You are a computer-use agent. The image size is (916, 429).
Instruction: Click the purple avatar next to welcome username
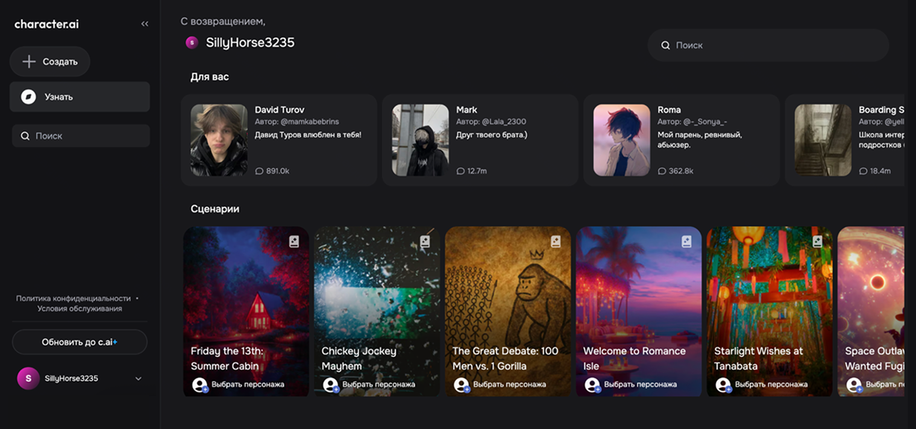[x=192, y=43]
